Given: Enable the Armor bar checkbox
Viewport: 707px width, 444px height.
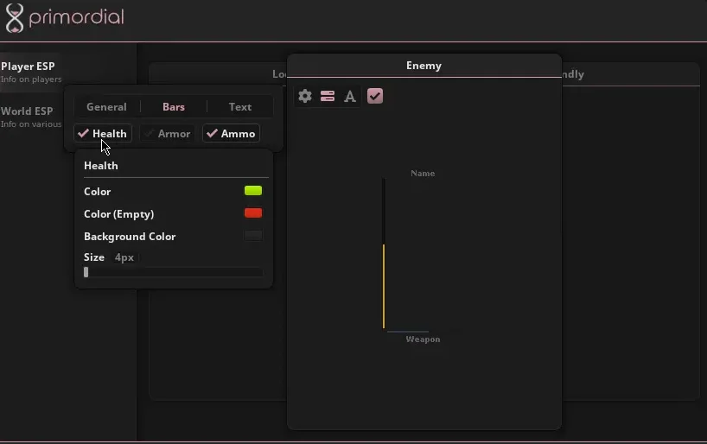Looking at the screenshot, I should [x=167, y=134].
